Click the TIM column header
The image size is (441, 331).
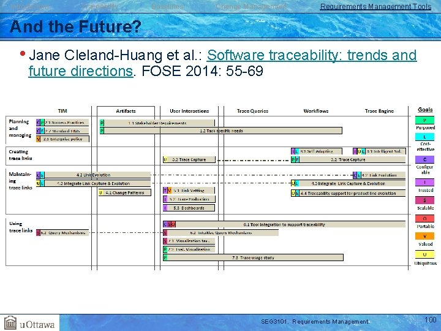click(x=62, y=111)
